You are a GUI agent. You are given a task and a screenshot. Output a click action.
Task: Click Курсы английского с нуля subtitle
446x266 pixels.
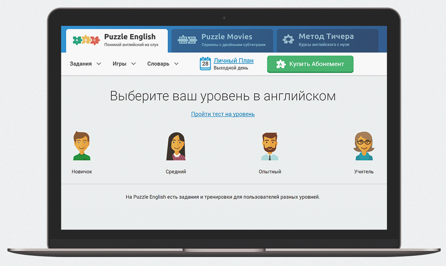(324, 45)
